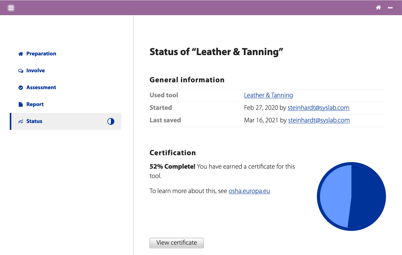Open the Report section

pos(35,104)
